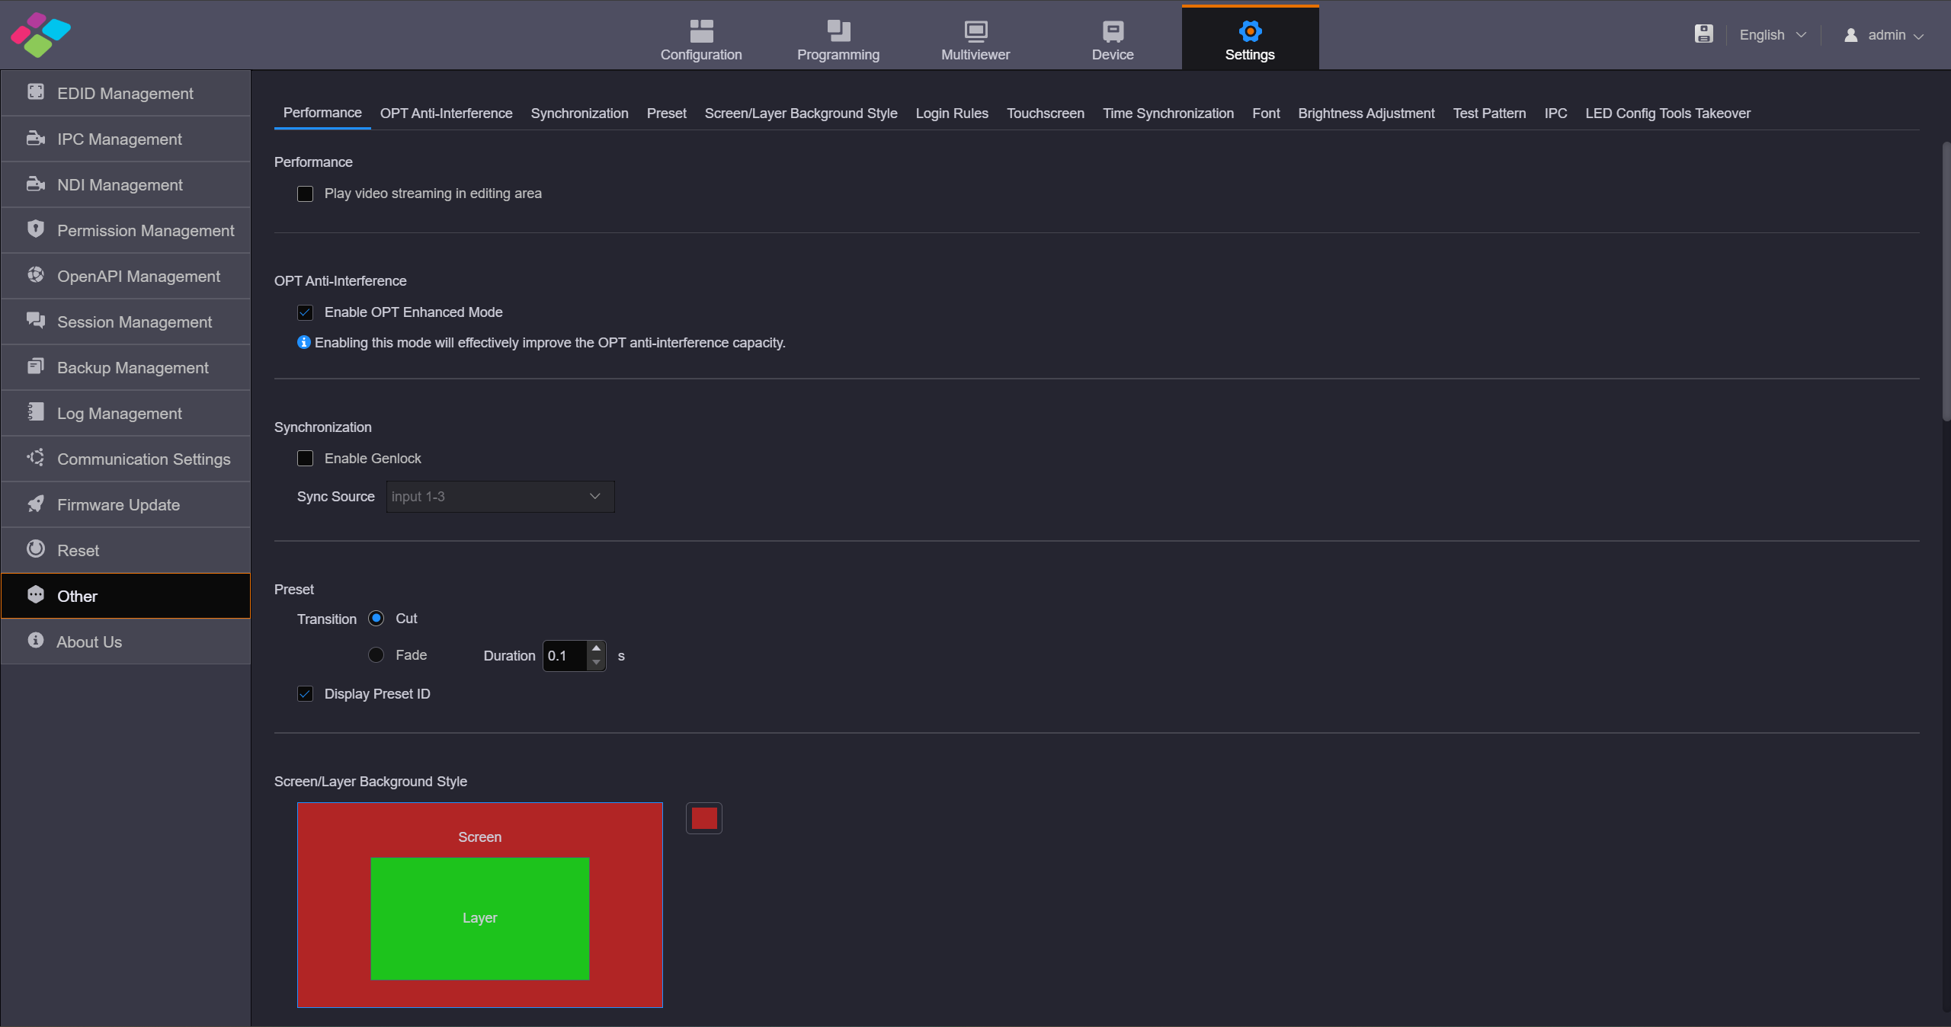
Task: Select the Log Management notebook icon
Action: 35,412
